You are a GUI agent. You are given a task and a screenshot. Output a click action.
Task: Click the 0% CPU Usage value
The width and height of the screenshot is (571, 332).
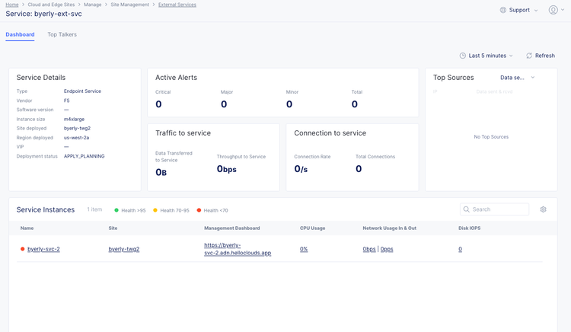pos(304,249)
